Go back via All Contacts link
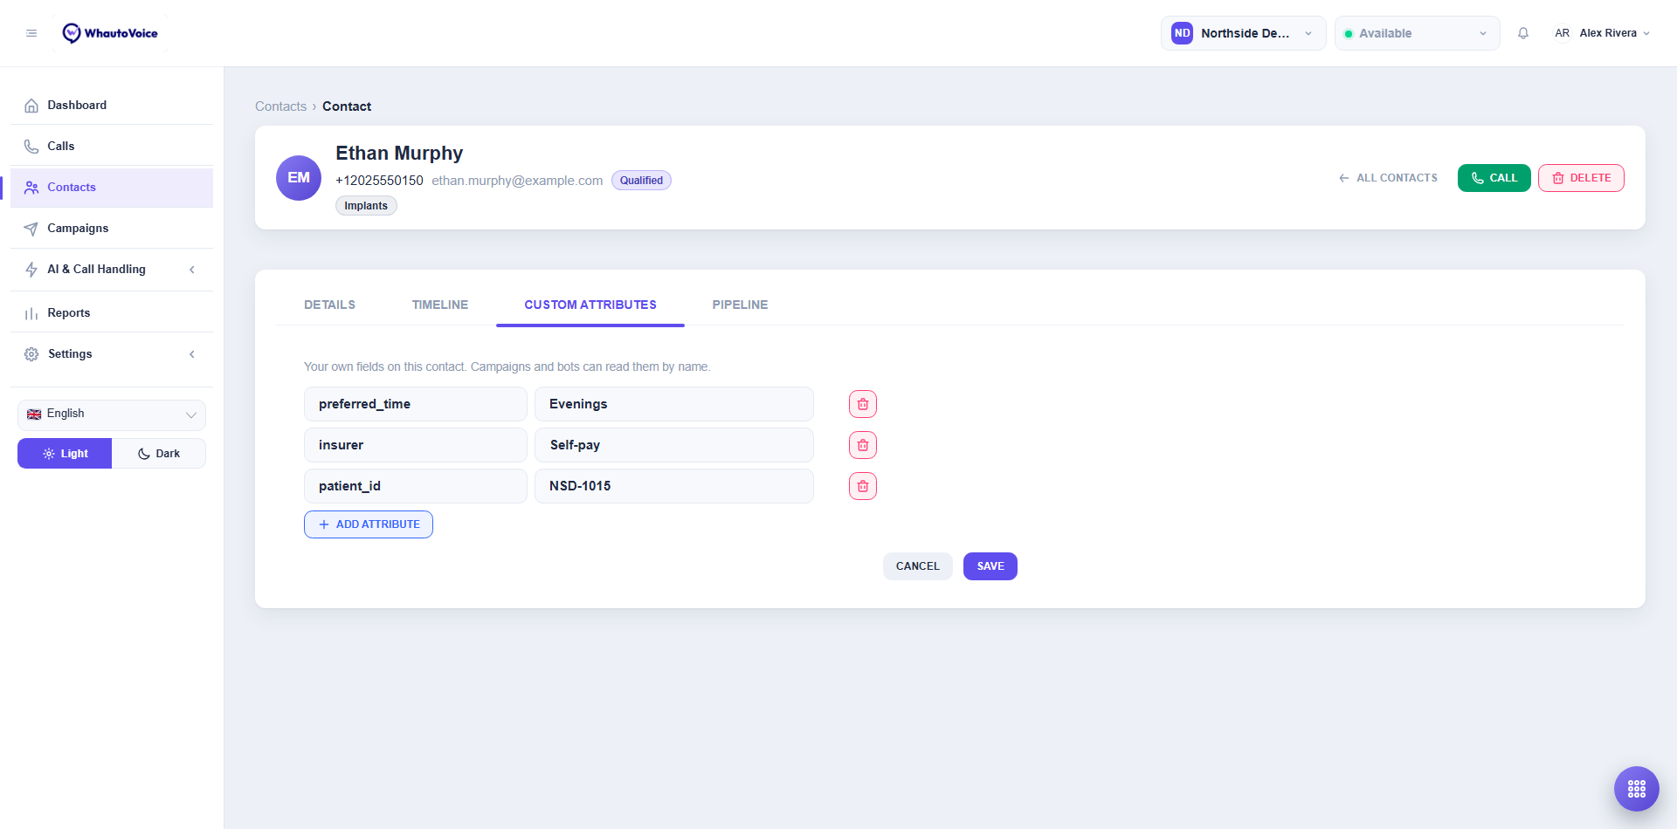 [x=1388, y=178]
